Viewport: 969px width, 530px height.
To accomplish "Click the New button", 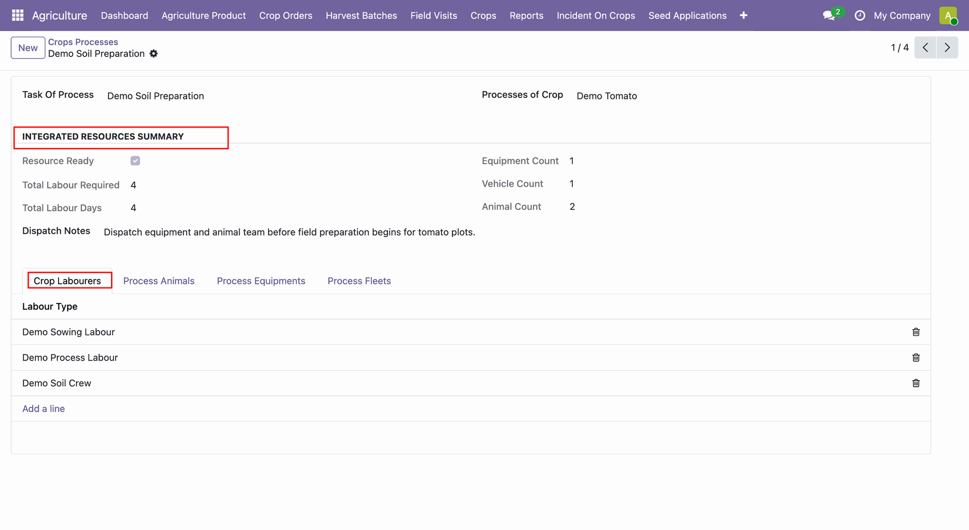I will point(28,48).
